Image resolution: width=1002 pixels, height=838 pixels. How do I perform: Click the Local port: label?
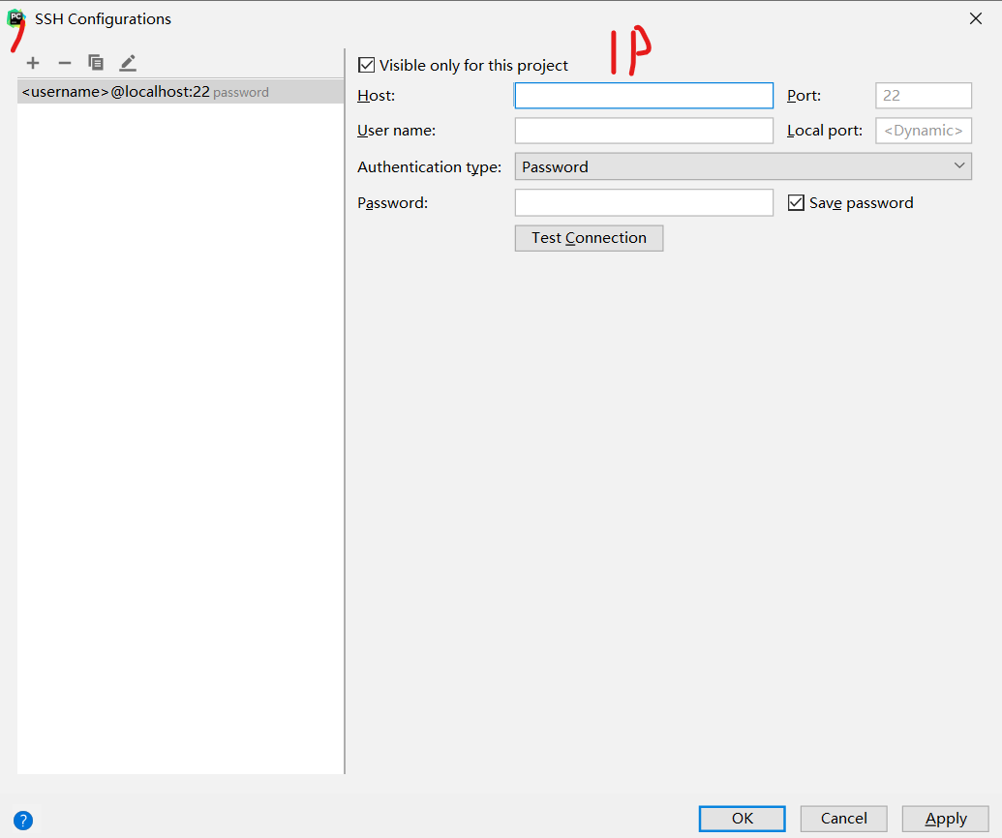(x=824, y=131)
